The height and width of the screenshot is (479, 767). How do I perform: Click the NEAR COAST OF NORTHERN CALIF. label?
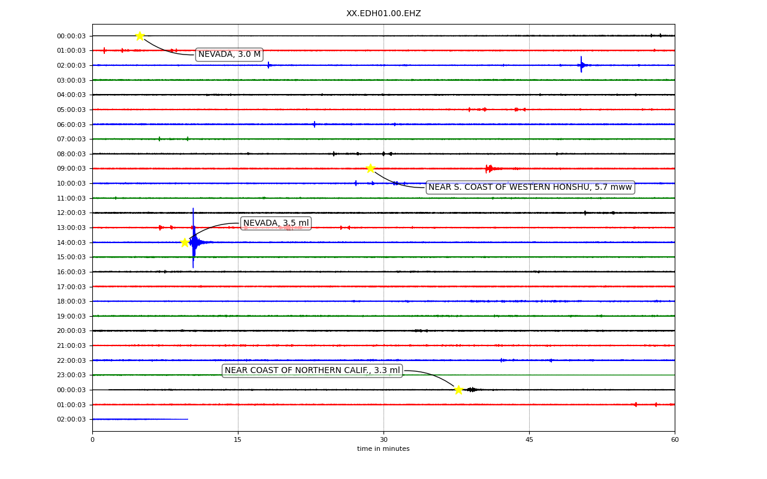[x=312, y=371]
